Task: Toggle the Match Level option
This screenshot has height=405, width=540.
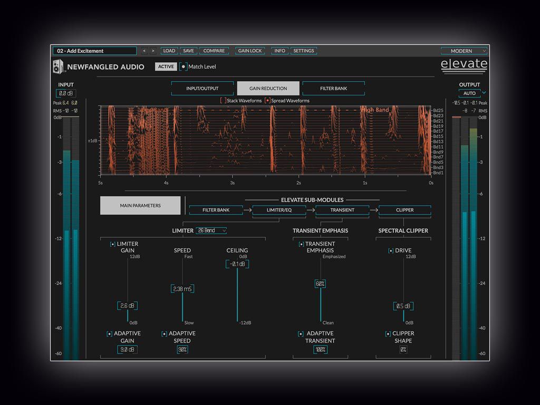Action: (x=183, y=66)
